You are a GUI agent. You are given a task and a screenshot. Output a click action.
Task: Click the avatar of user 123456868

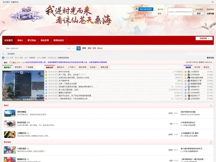tap(189, 99)
